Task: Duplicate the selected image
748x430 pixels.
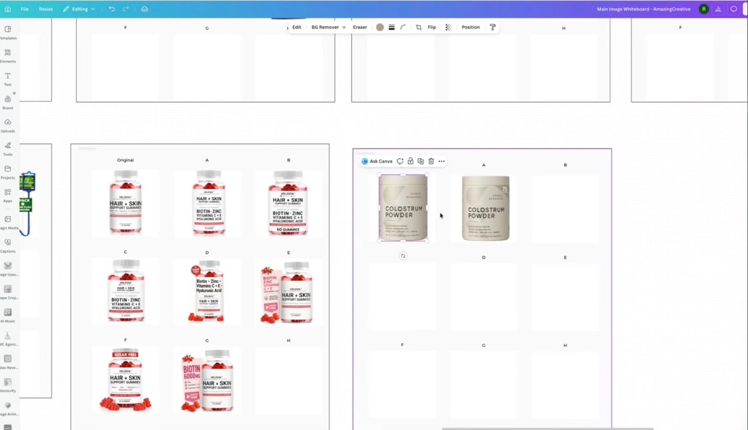Action: 421,161
